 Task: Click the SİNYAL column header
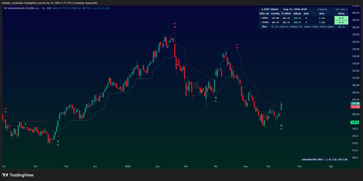coord(341,14)
